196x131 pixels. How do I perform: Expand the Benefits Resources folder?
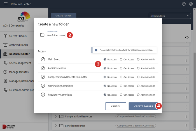pos(55,126)
